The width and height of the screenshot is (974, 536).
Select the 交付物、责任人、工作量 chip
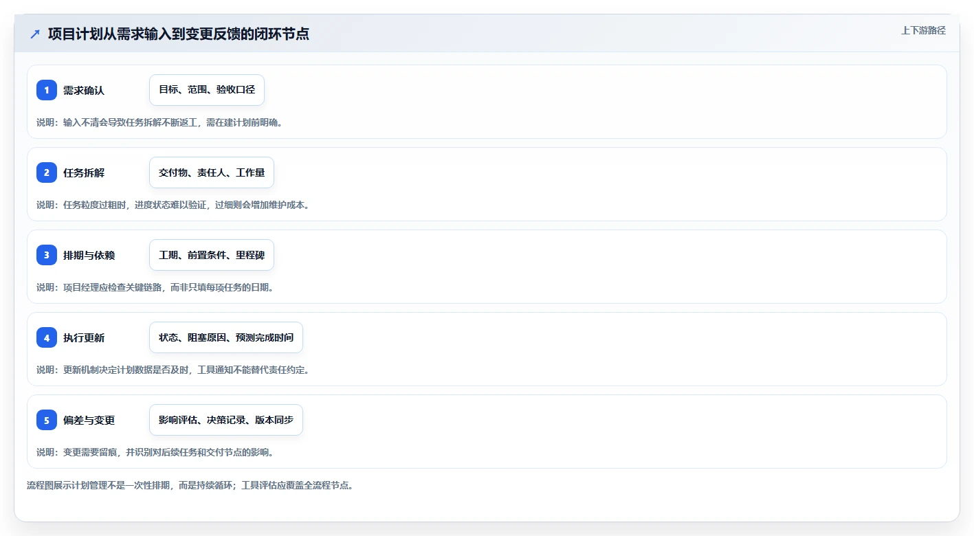(212, 172)
